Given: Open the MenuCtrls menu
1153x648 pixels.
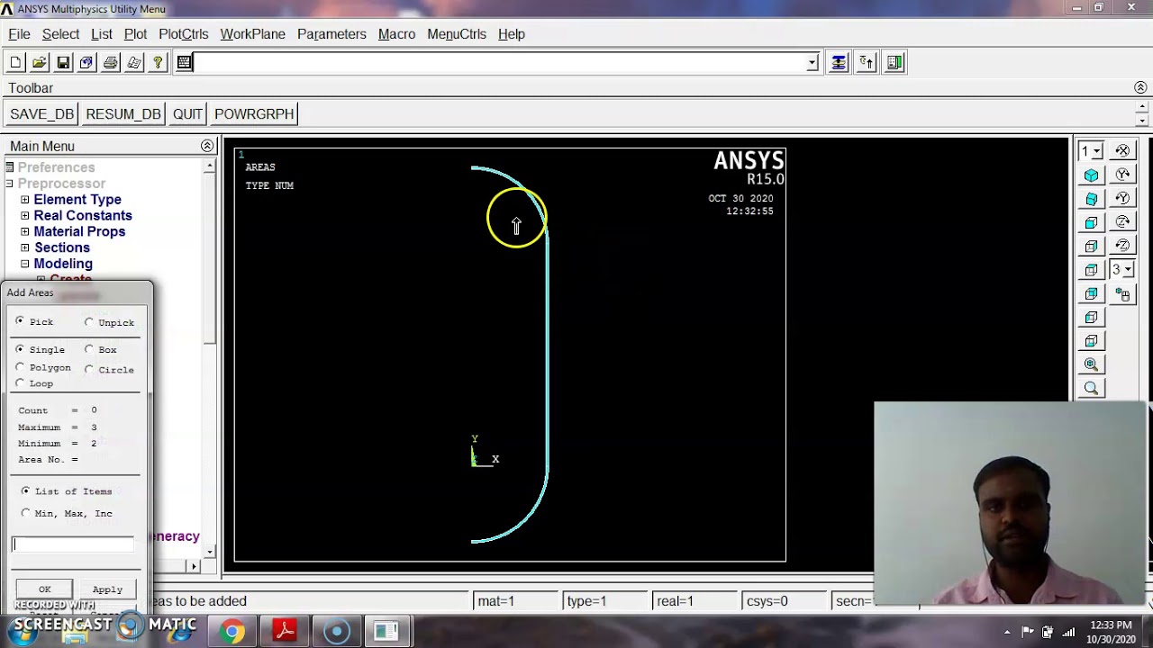Looking at the screenshot, I should tap(457, 34).
